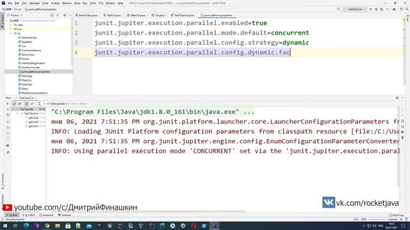Open run configuration dropdown TestClassCar
Image resolution: width=410 pixels, height=230 pixels.
coord(355,9)
